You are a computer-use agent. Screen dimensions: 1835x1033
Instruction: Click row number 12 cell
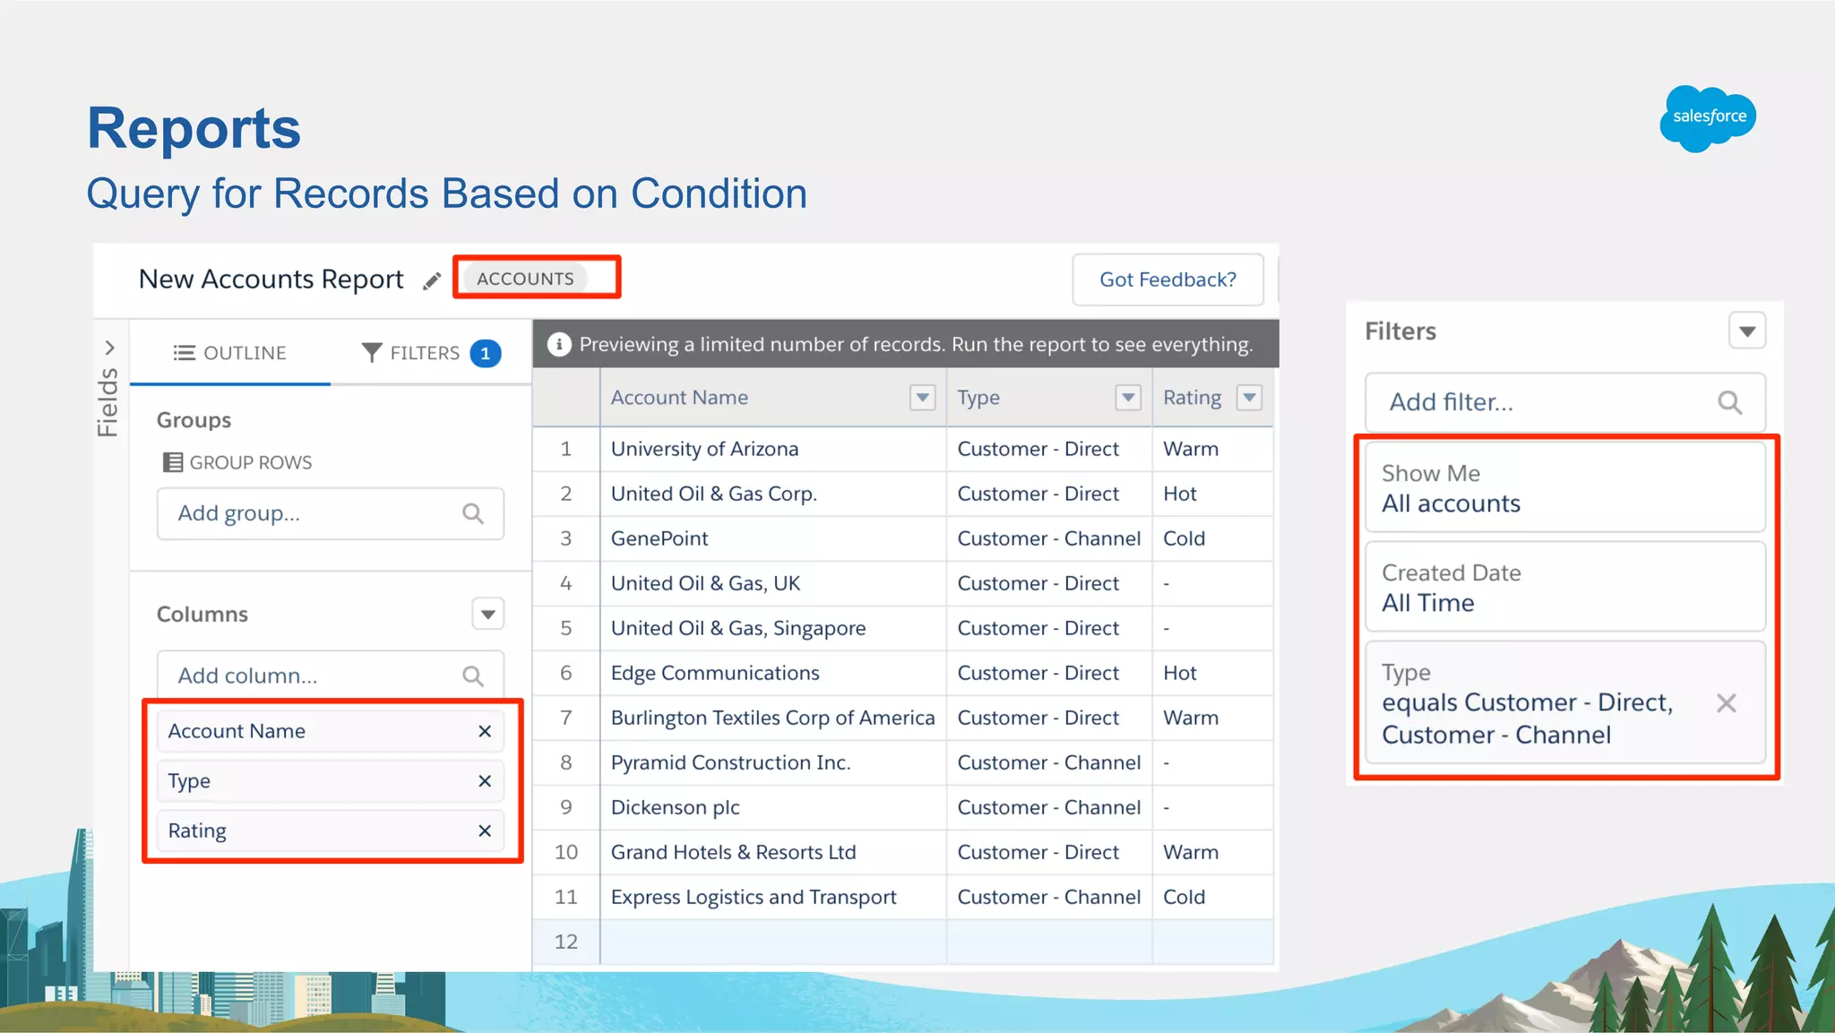pyautogui.click(x=566, y=942)
